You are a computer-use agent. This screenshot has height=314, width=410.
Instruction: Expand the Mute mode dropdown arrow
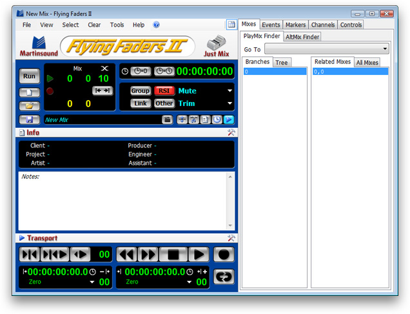(x=229, y=91)
